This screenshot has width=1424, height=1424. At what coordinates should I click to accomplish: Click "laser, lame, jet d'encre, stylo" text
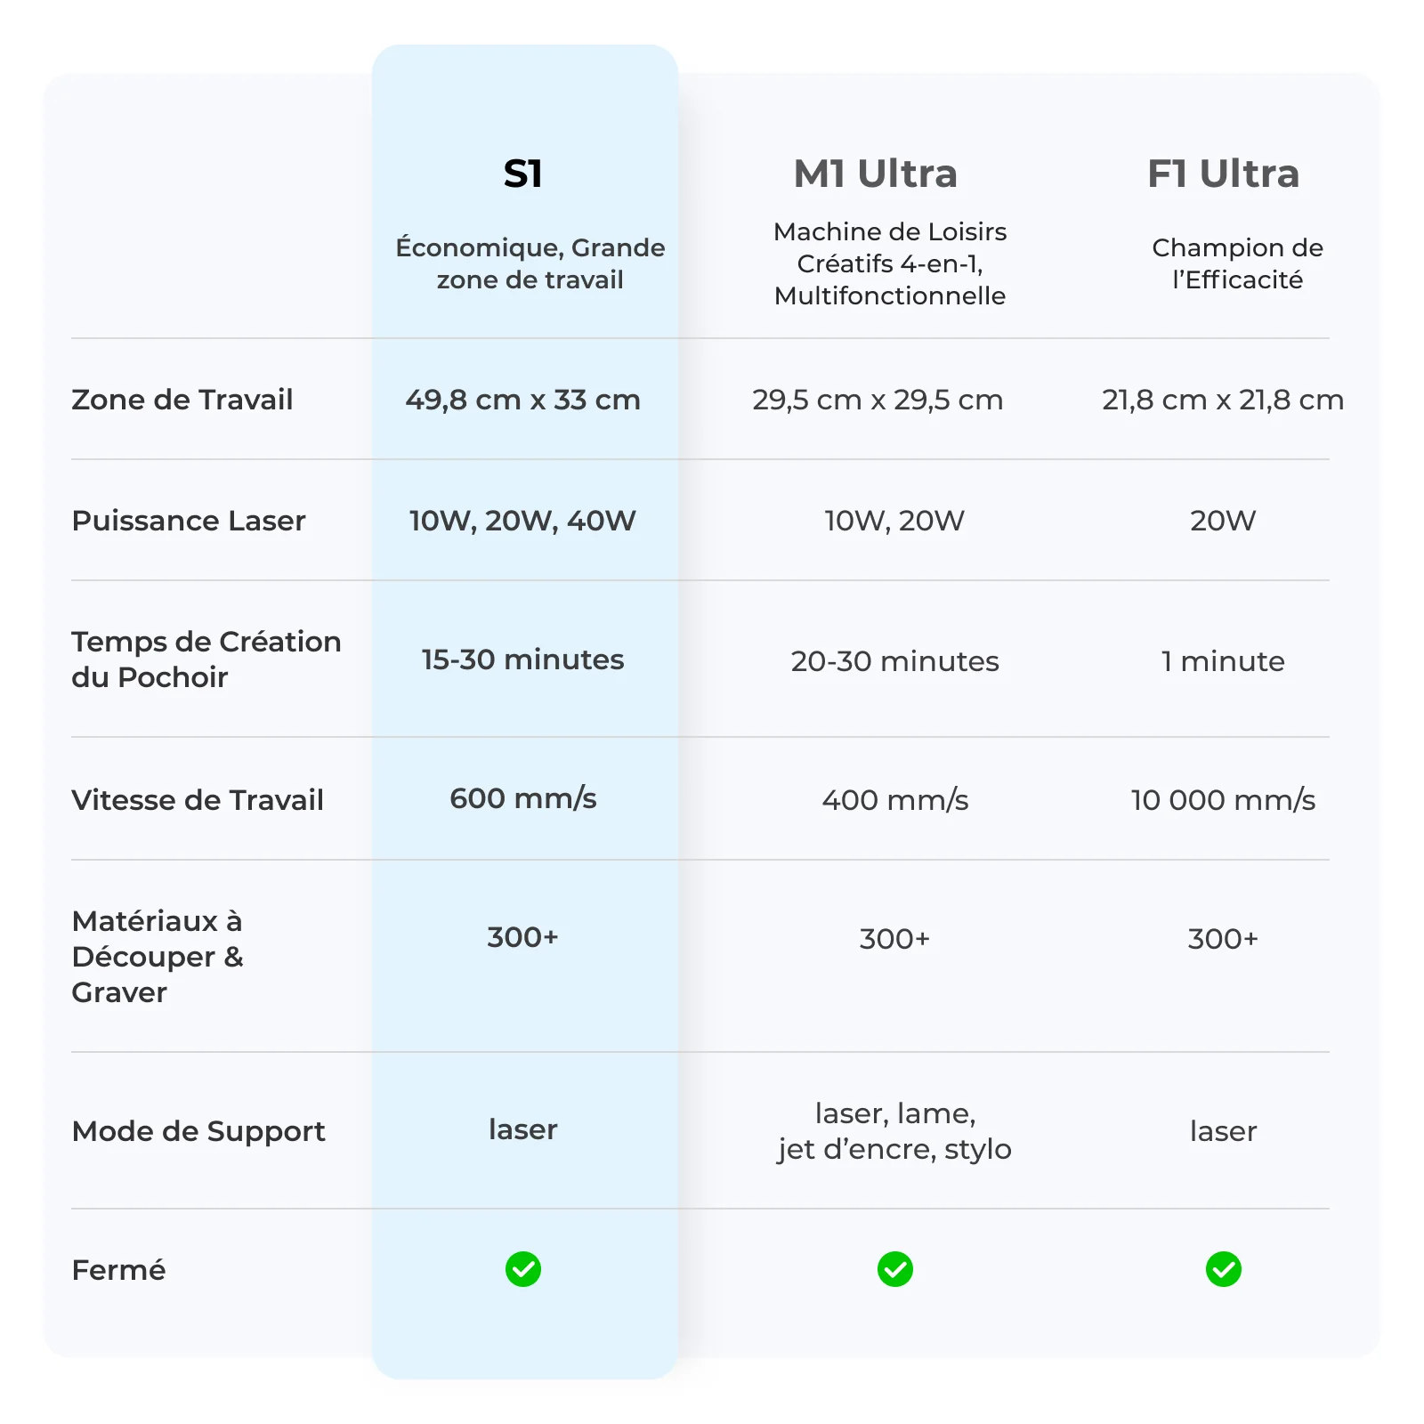pos(894,1131)
